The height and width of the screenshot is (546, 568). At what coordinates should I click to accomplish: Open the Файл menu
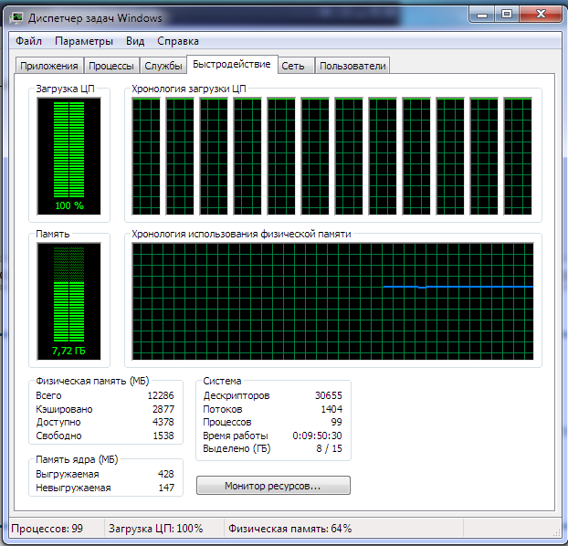(x=28, y=41)
